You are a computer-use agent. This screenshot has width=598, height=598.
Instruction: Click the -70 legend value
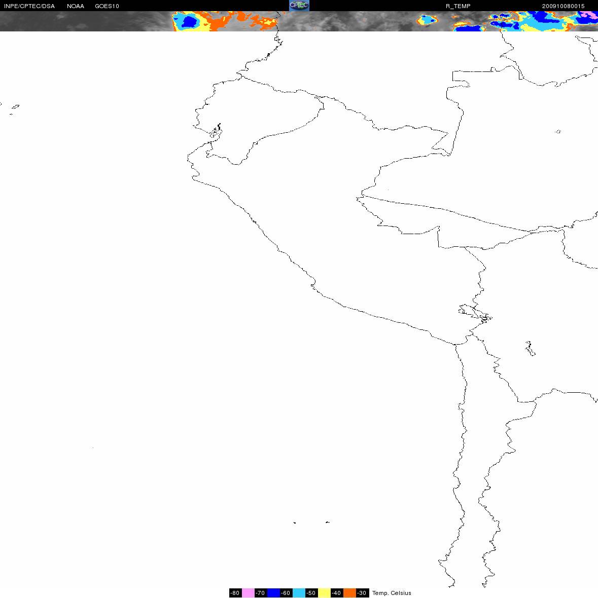coord(261,593)
